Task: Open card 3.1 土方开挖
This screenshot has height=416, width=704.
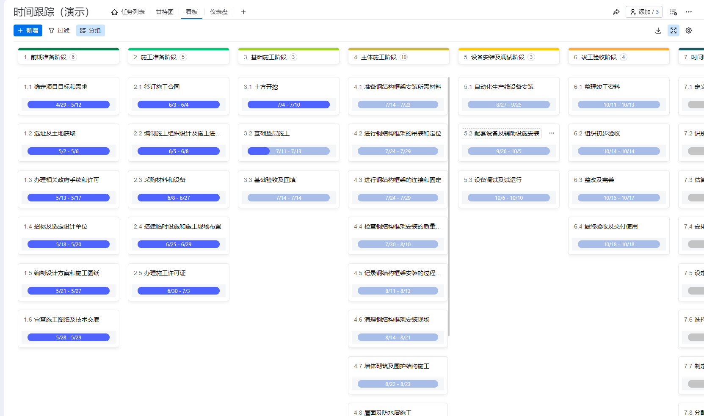Action: click(x=289, y=96)
